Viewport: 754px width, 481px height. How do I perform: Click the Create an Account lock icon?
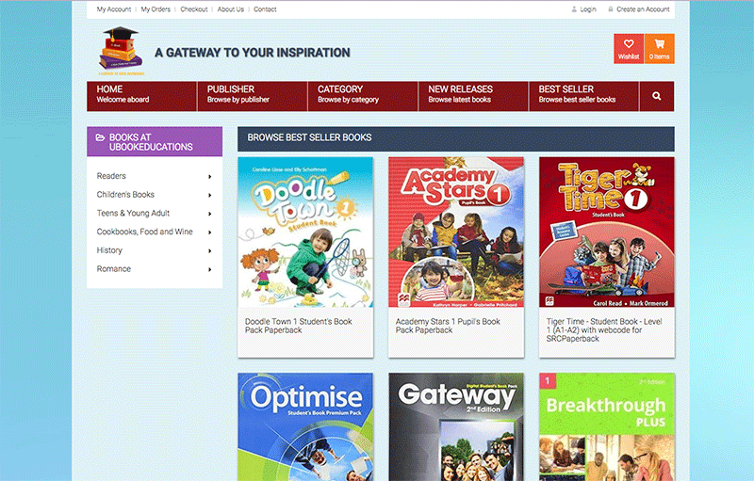click(x=611, y=9)
